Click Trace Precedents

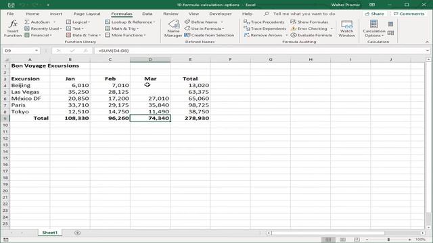coord(264,22)
